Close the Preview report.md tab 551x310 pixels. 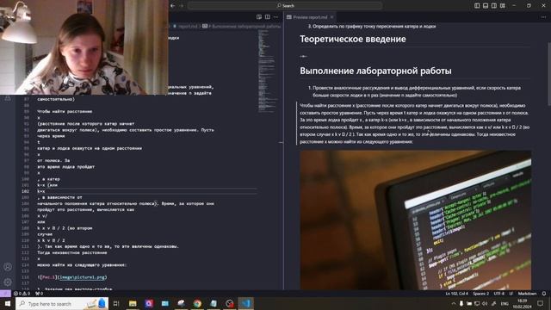[331, 17]
